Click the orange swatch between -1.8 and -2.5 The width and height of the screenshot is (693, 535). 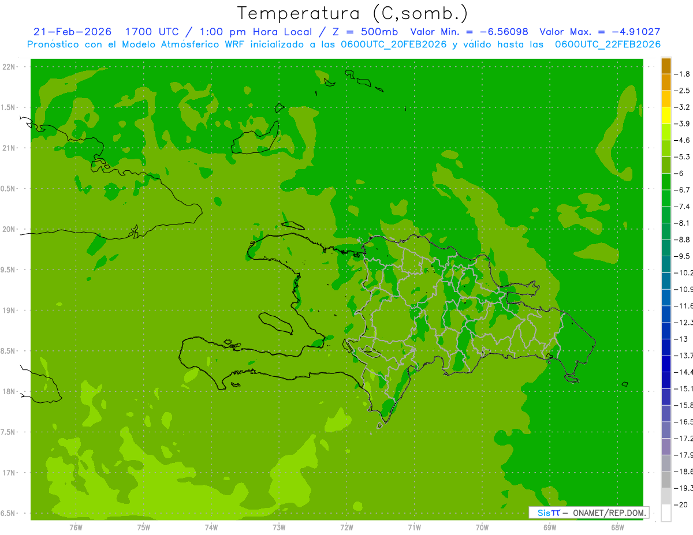point(666,83)
